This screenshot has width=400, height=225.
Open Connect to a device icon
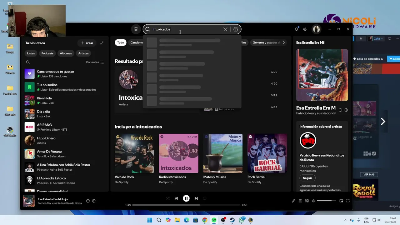(307, 201)
